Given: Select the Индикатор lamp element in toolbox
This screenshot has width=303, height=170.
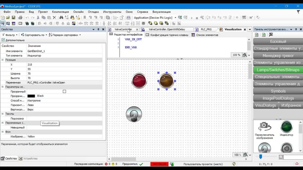Looking at the screenshot, I should point(286,129).
